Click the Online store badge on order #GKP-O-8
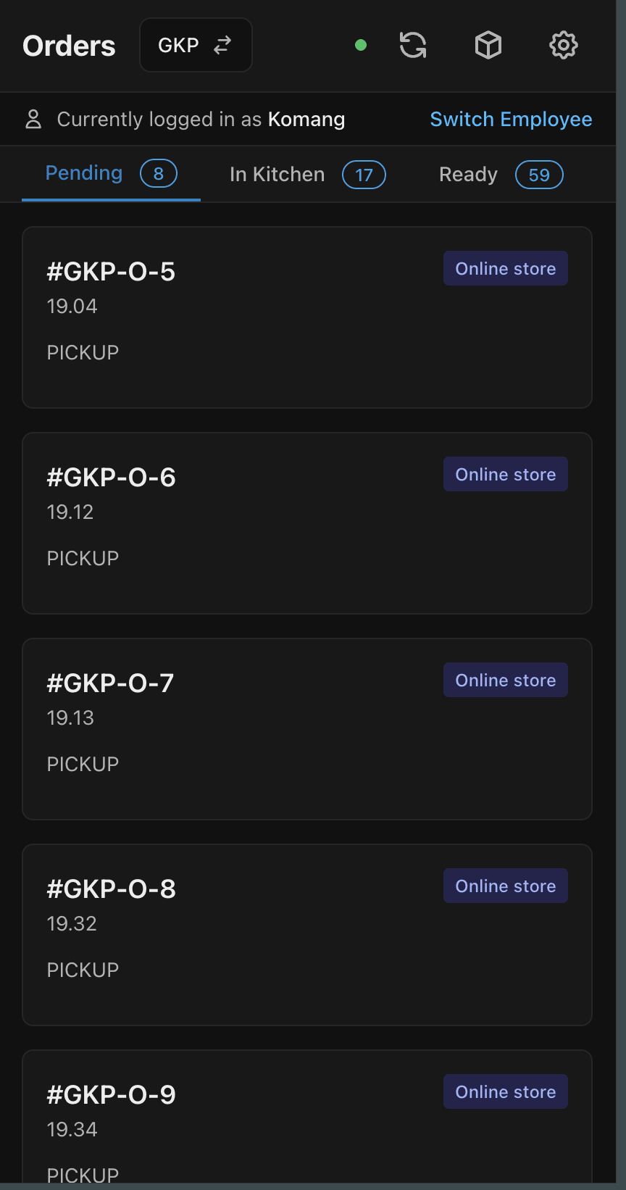 (505, 885)
